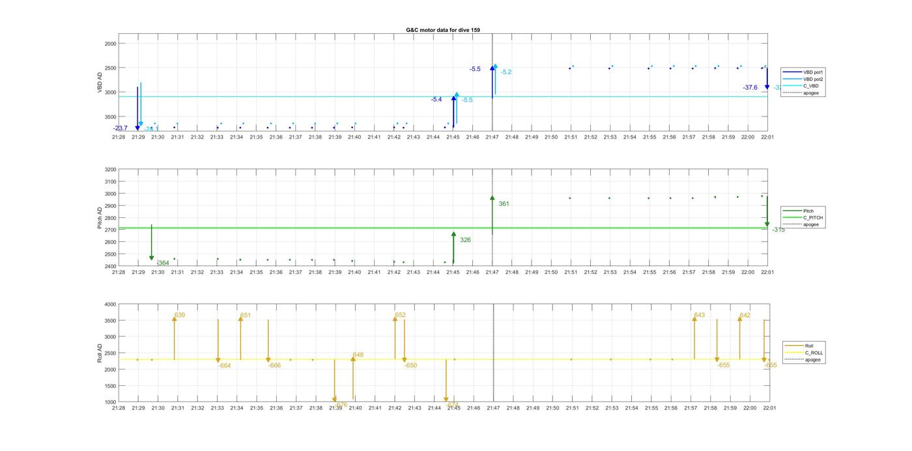This screenshot has width=912, height=451.
Task: Click the "-37.6" VBD data label
Action: coord(750,87)
